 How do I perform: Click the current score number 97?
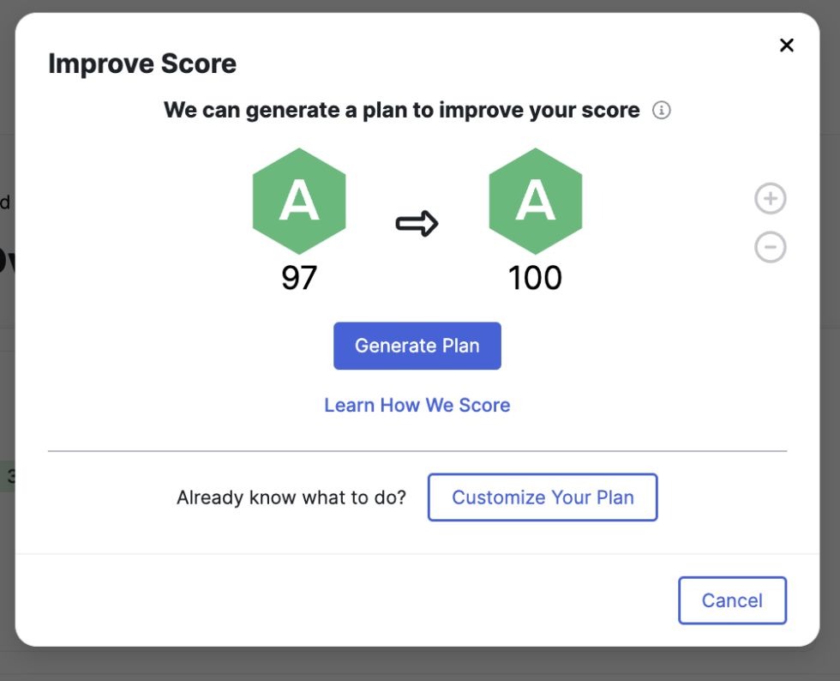(299, 278)
